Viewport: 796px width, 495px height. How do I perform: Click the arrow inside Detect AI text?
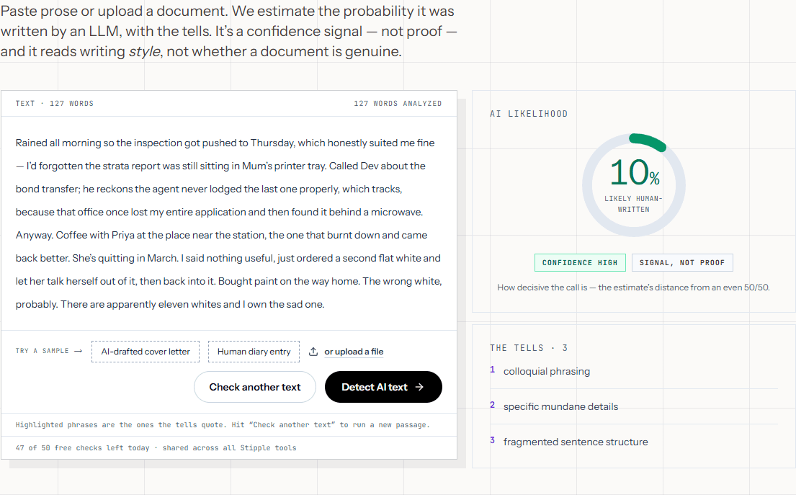point(419,387)
